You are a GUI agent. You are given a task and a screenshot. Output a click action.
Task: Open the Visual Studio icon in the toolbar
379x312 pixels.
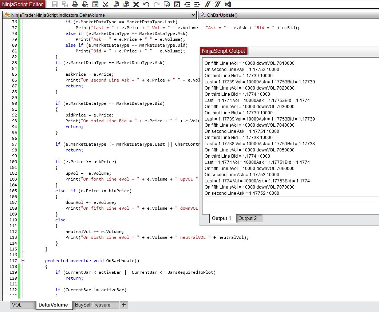tap(228, 5)
